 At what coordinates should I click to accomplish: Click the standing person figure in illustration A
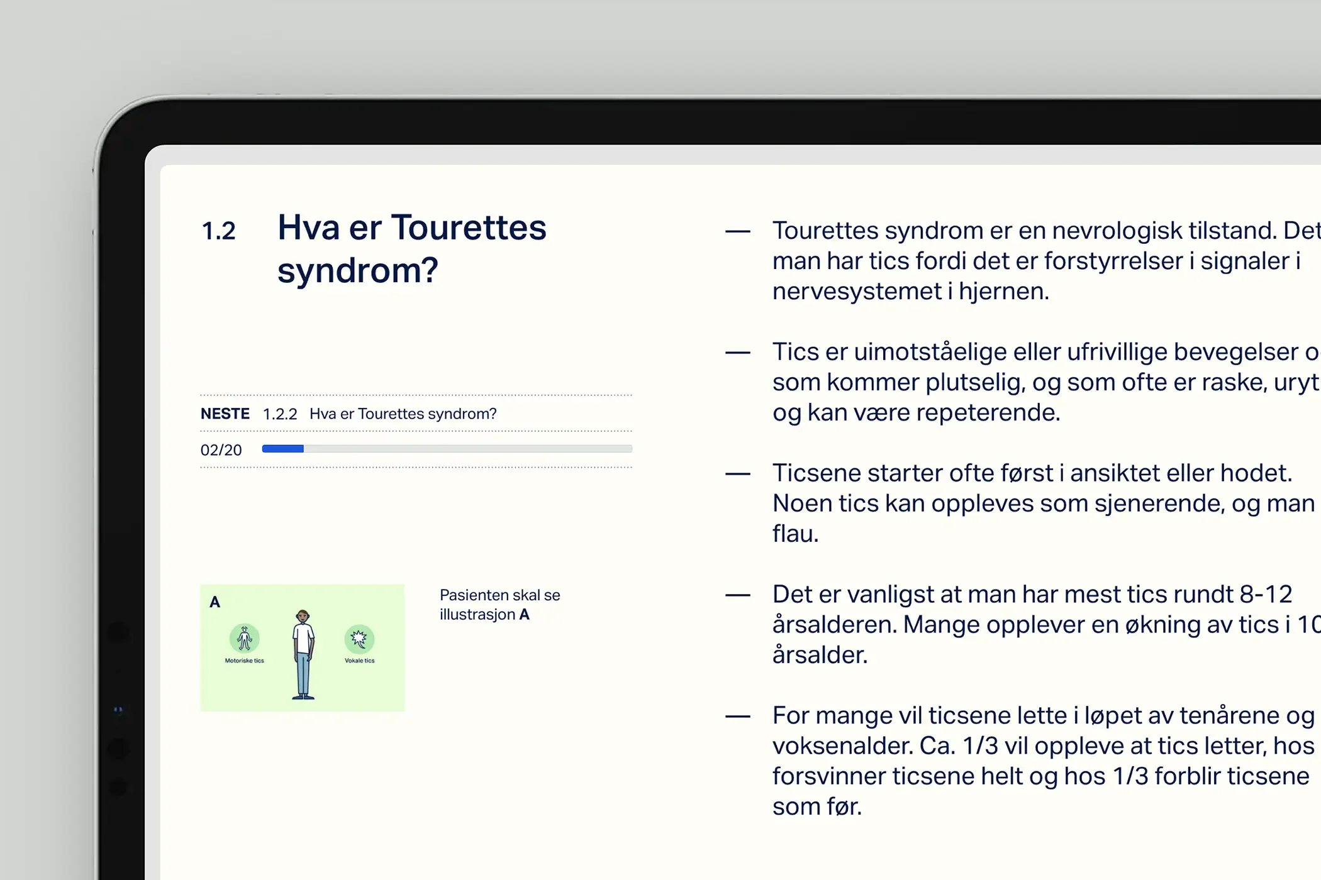pyautogui.click(x=303, y=654)
